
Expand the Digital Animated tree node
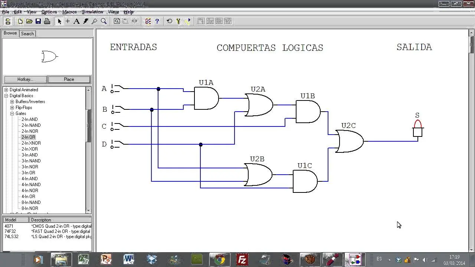[x=6, y=90]
